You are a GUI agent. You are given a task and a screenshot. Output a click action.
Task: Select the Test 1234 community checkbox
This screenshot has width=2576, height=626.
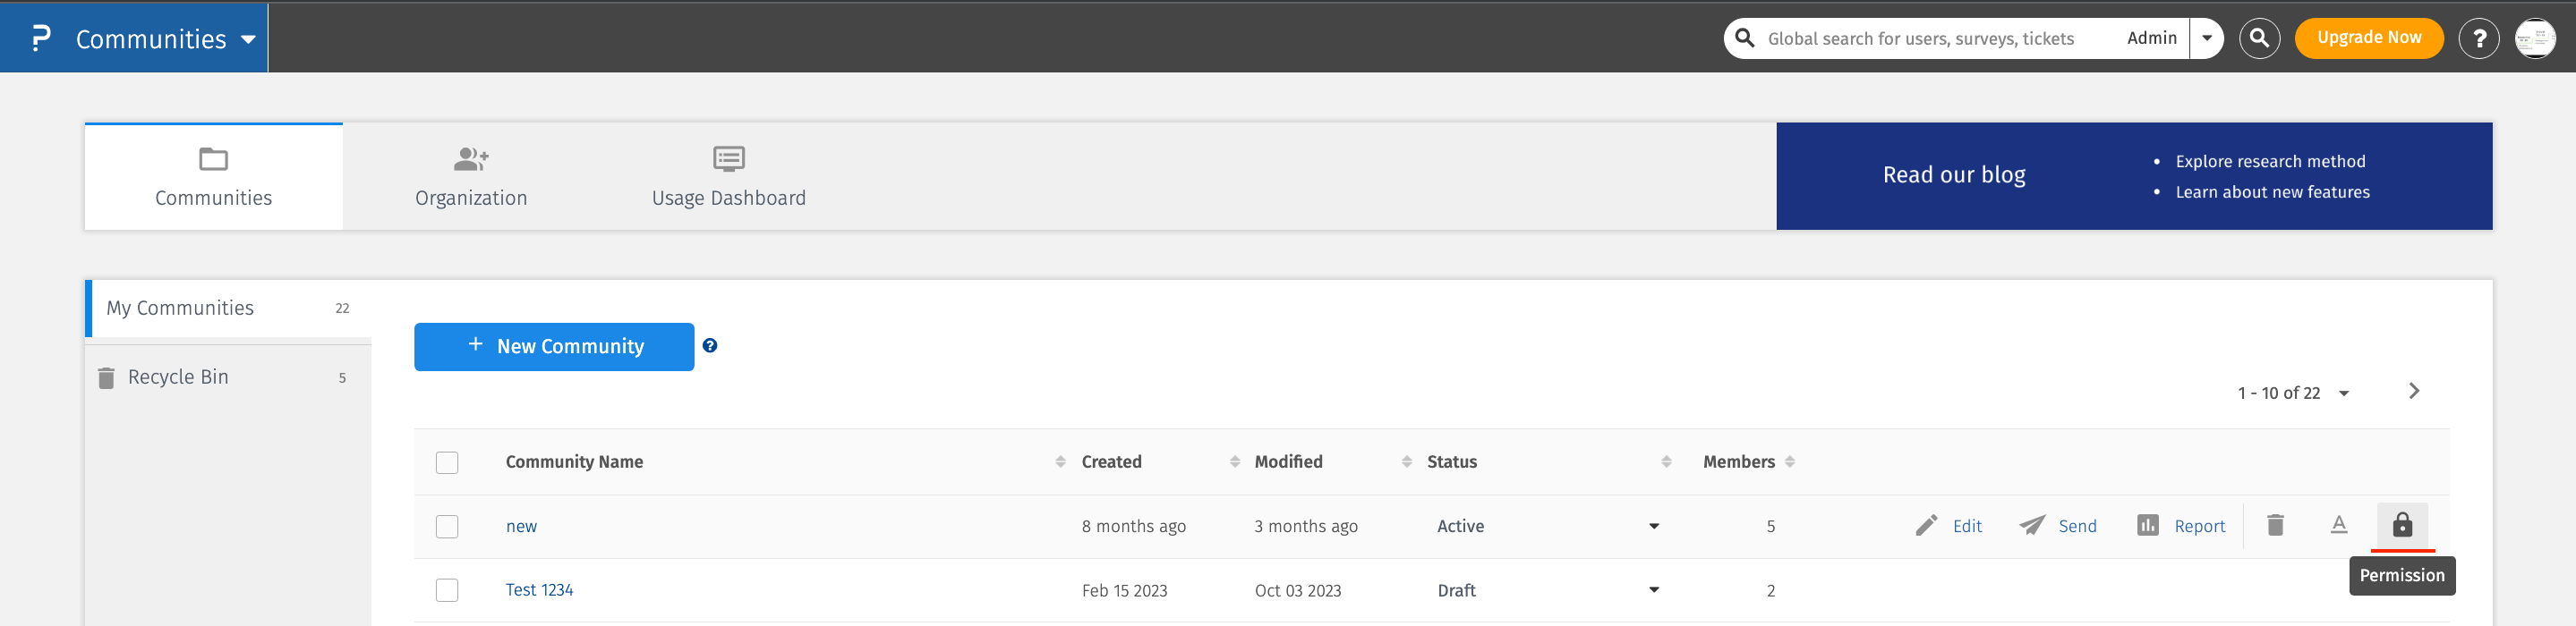tap(447, 590)
